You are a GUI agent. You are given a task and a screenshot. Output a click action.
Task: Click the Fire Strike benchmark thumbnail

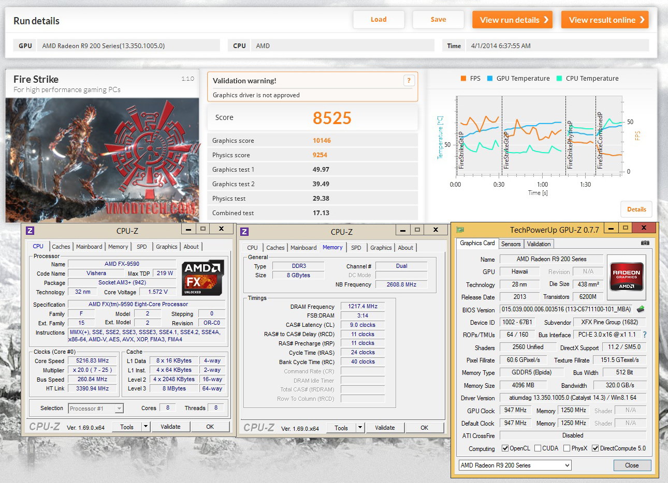click(x=102, y=160)
